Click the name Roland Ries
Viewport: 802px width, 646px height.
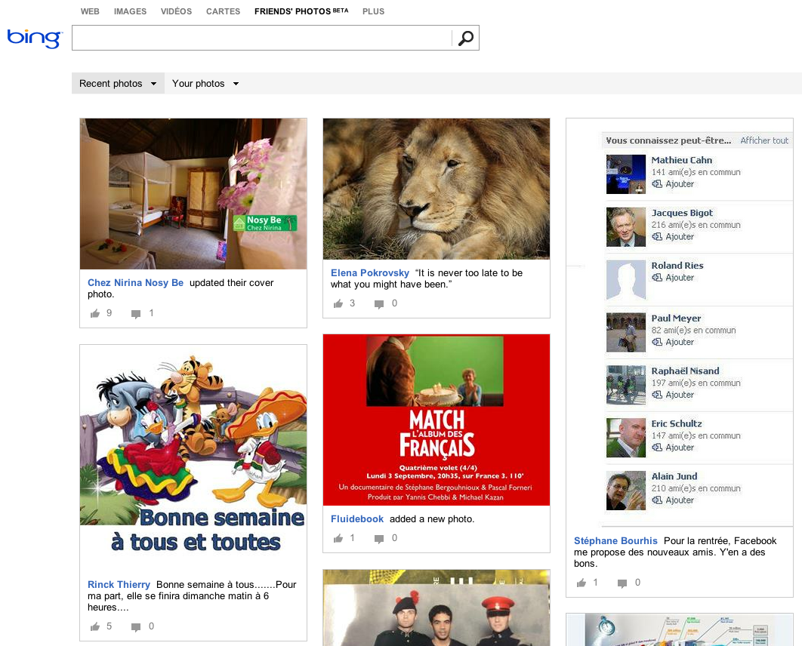click(x=677, y=265)
